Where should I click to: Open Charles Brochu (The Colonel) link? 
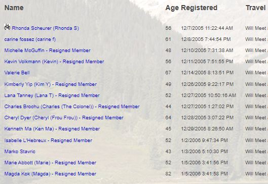(x=72, y=107)
